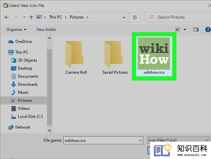
Task: Expand the chevron after Pictures path
Action: pyautogui.click(x=88, y=17)
